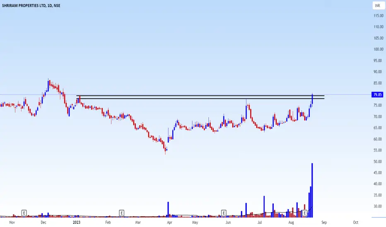Open the earnings marker in mid-February
This screenshot has height=227, width=386.
[121, 213]
